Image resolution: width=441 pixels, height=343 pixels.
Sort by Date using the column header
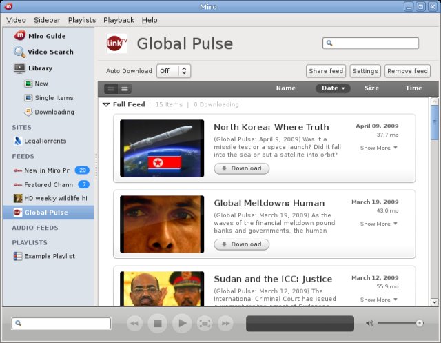click(333, 88)
